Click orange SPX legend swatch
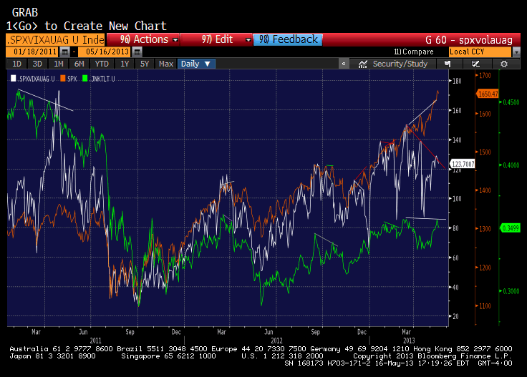 tap(62, 79)
